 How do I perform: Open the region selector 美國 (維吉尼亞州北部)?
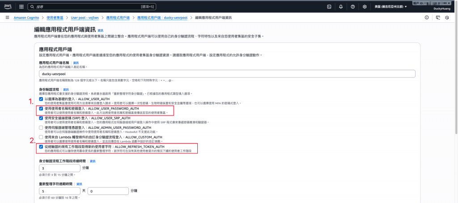click(390, 6)
